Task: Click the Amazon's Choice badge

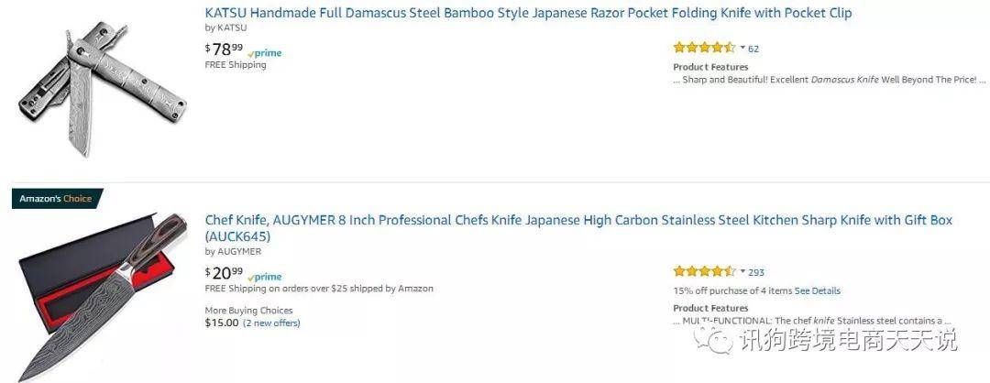Action: [57, 199]
